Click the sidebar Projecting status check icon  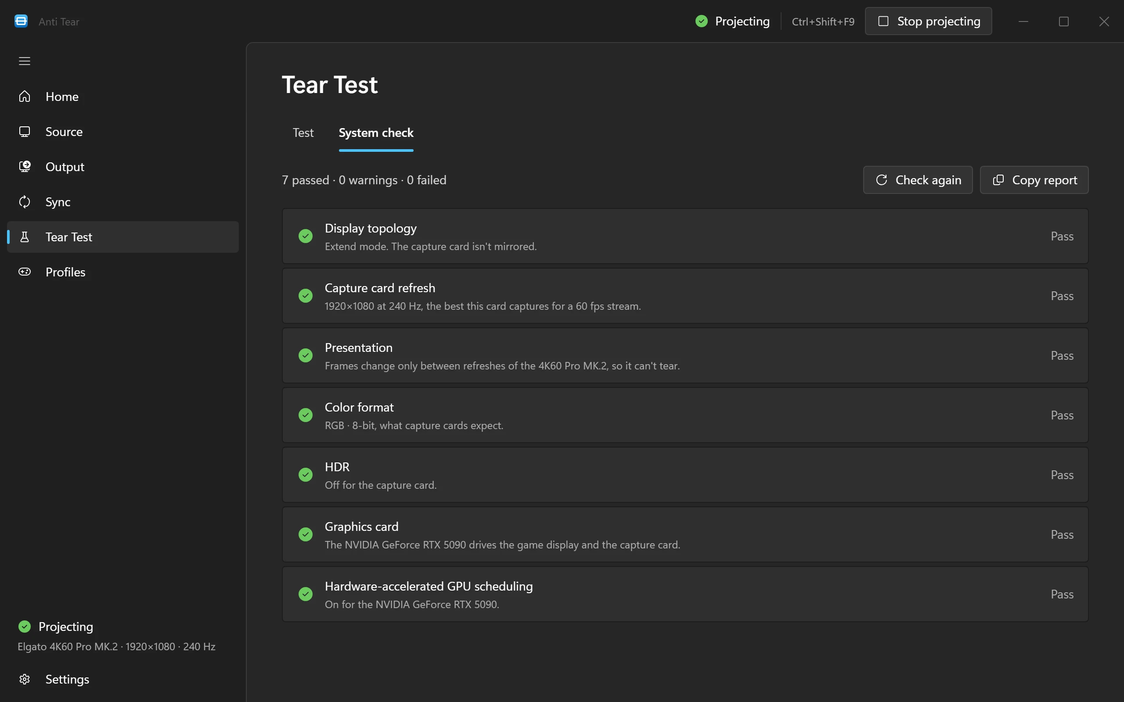click(x=25, y=627)
